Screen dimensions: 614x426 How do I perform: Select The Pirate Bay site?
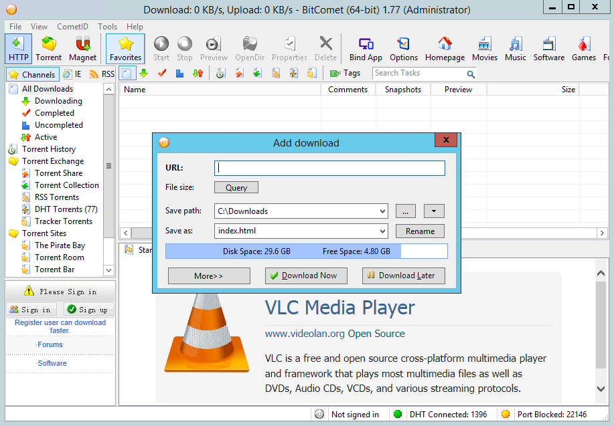[x=60, y=245]
